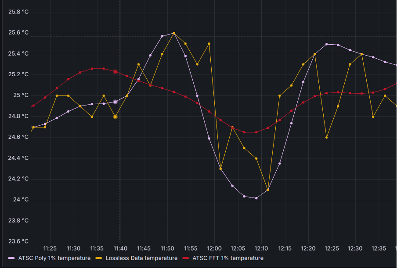397x268 pixels.
Task: Toggle the ATSC FFT 1% temperature legend label
Action: pos(228,258)
